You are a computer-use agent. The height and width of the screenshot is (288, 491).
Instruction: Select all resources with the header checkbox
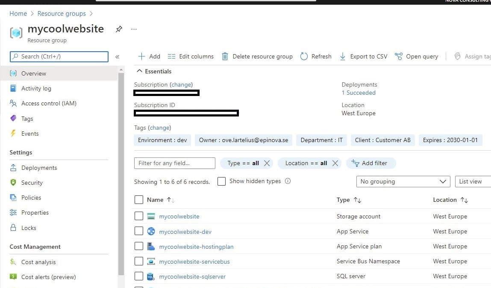(x=139, y=199)
